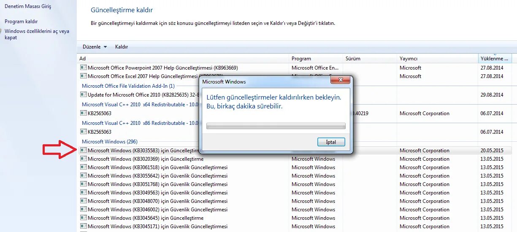517x232 pixels.
Task: Click the icon of the KB3049563 security update
Action: [x=83, y=192]
